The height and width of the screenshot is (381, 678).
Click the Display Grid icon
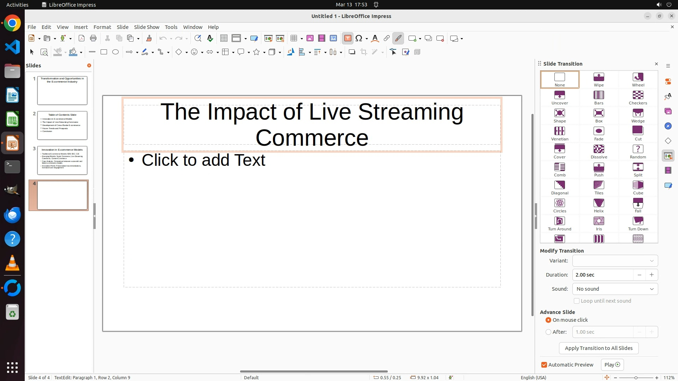(x=224, y=38)
